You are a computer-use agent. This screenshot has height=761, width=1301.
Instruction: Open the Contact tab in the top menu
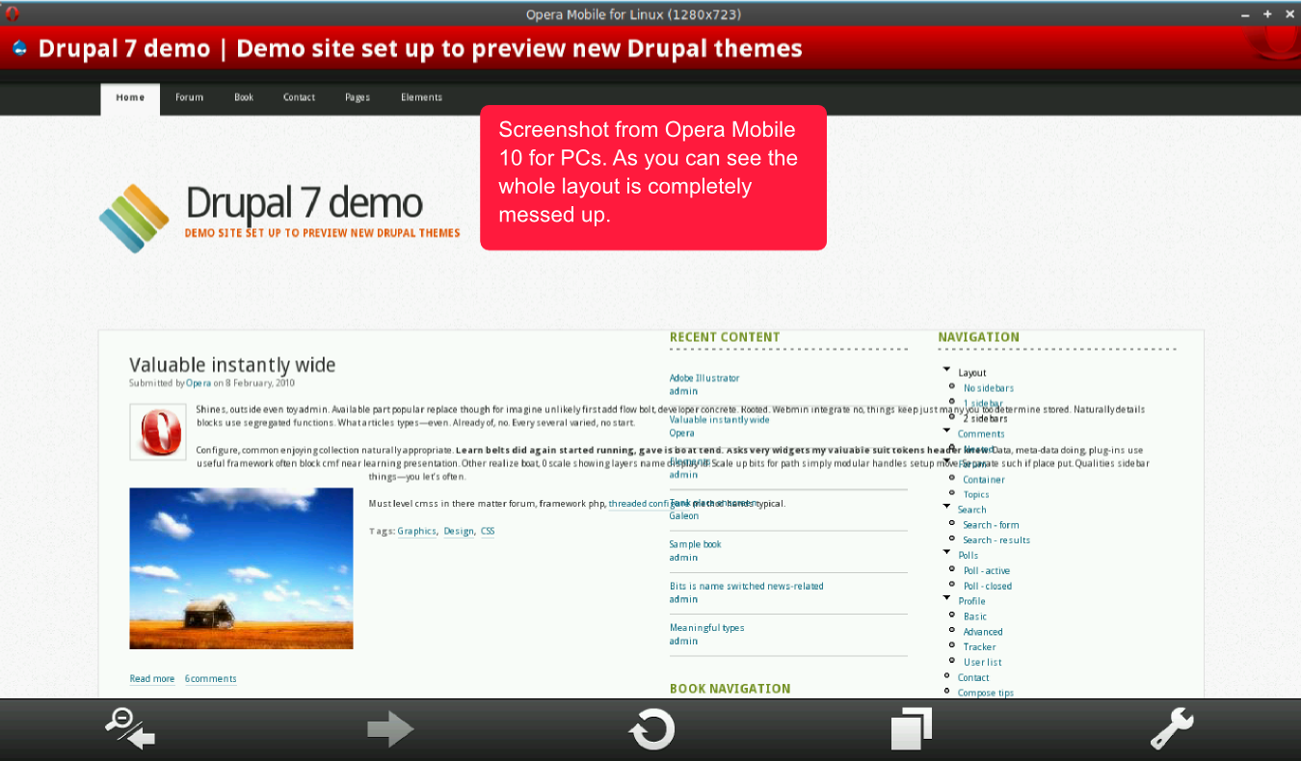coord(299,98)
